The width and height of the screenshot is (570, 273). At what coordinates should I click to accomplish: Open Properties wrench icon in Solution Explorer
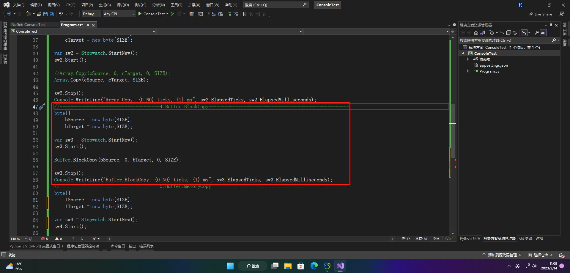pyautogui.click(x=537, y=33)
